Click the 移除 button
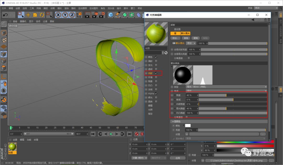283x165 pixels. pyautogui.click(x=186, y=38)
